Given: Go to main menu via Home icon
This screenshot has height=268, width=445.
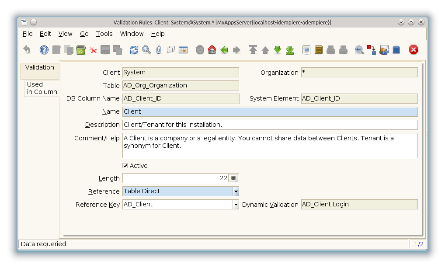Looking at the screenshot, I should (x=212, y=50).
